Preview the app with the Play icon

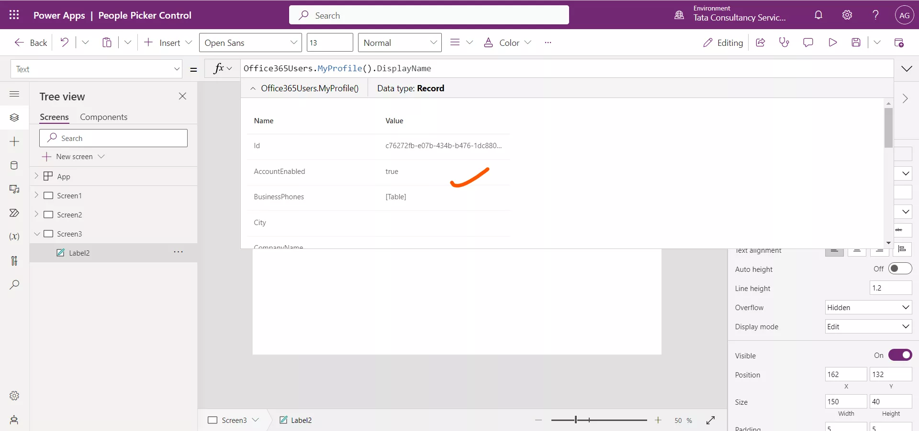(x=833, y=43)
